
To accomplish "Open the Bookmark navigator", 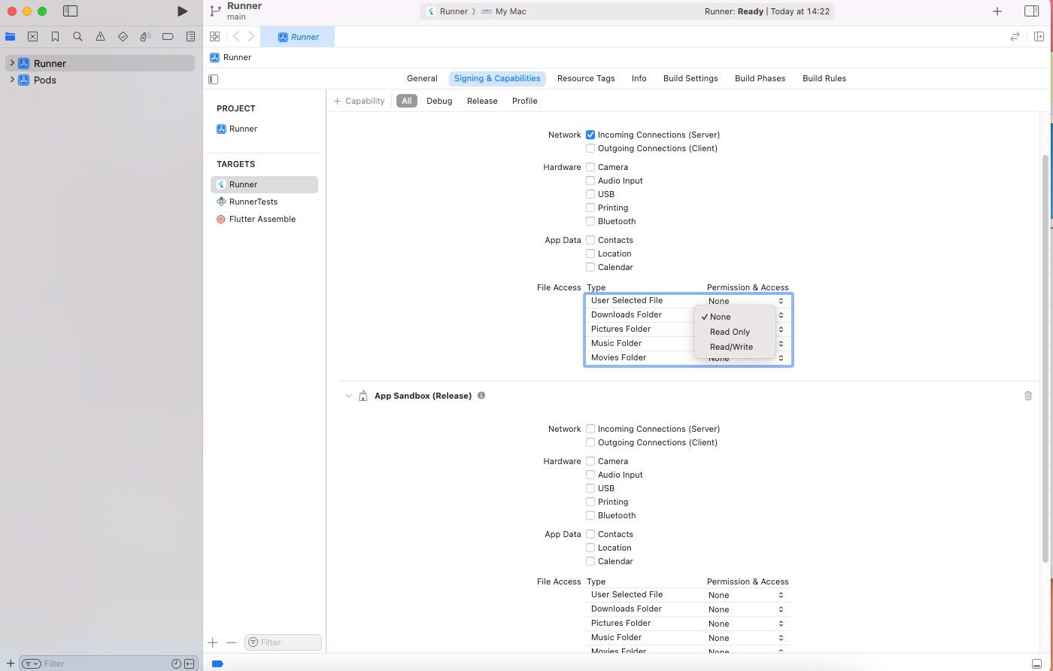I will pos(55,36).
